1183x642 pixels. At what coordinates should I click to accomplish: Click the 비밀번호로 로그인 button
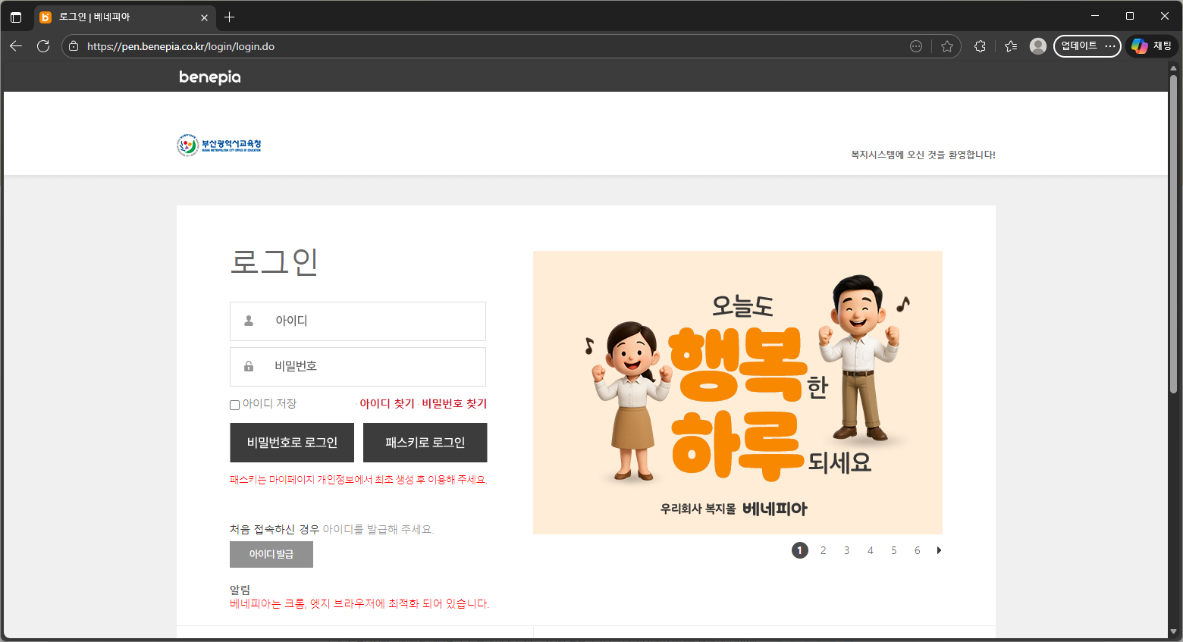point(291,443)
